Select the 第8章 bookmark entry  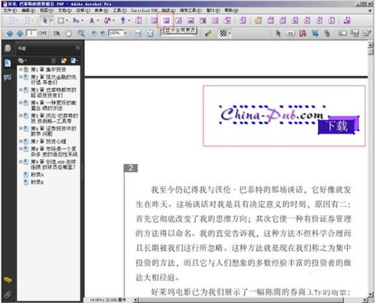point(54,152)
